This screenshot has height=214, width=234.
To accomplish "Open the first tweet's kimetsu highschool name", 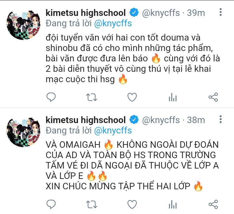I will point(86,13).
